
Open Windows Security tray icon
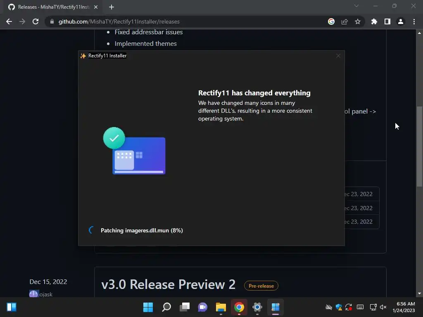click(x=339, y=307)
